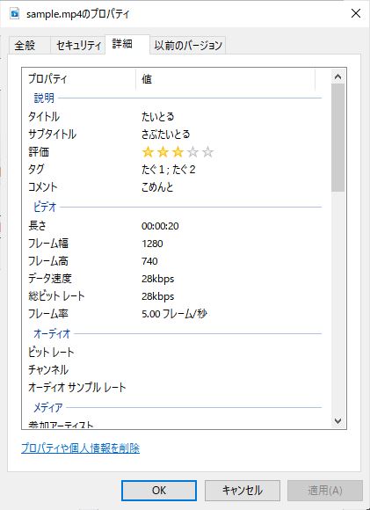Image resolution: width=370 pixels, height=510 pixels.
Task: Click the scrollbar down arrow
Action: [337, 421]
